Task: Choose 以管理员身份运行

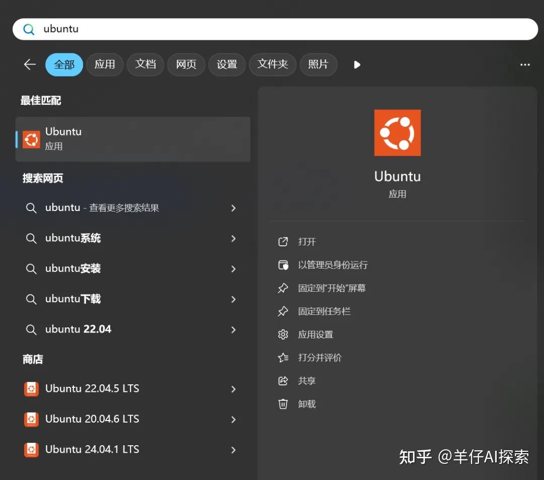Action: pyautogui.click(x=333, y=265)
